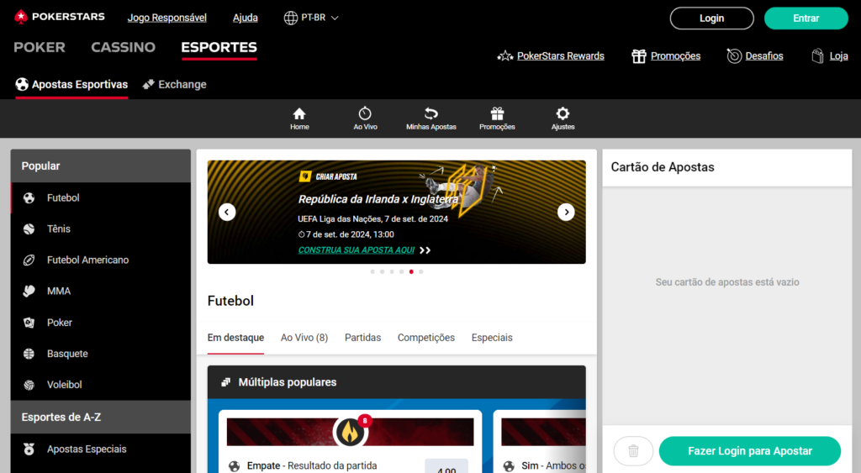
Task: Switch to the Competições tab
Action: pos(426,338)
